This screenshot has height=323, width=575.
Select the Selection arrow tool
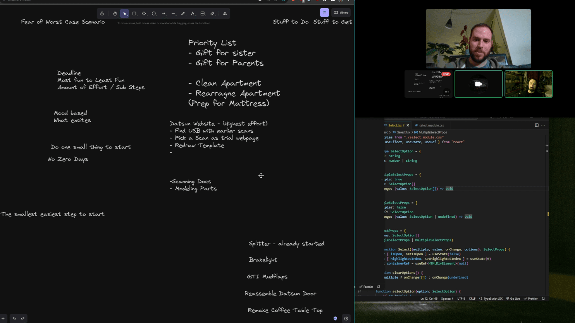124,14
